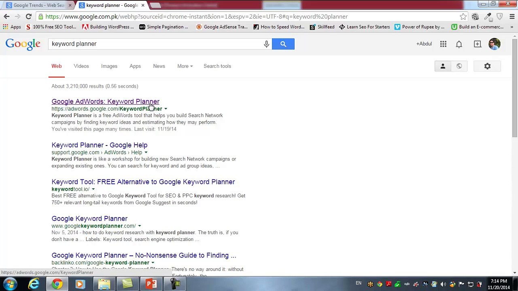
Task: Open the 100% Free SEO Tool bookmark
Action: coord(51,27)
